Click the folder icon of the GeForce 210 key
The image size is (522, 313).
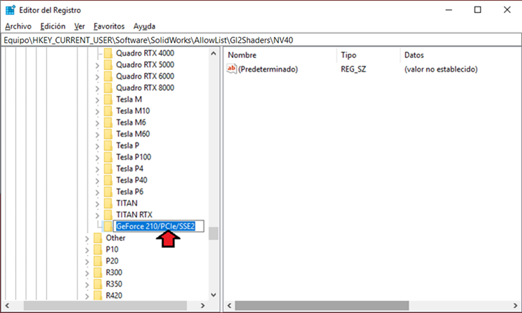tap(108, 226)
